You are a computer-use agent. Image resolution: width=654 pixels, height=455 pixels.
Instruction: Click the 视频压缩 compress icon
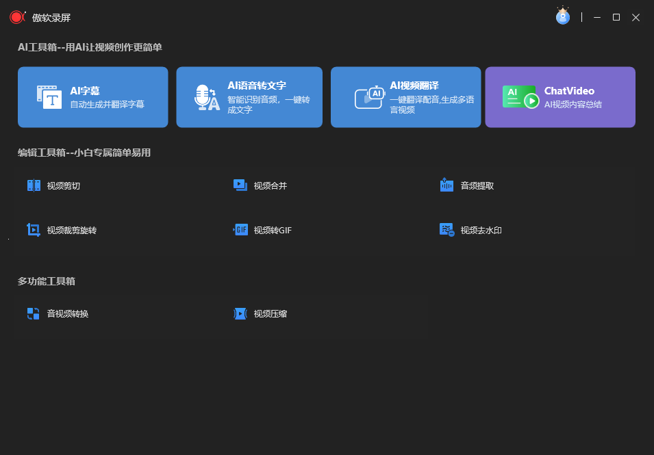[240, 313]
